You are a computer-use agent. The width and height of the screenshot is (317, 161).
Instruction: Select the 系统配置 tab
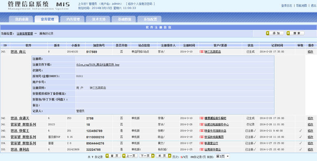(150, 19)
